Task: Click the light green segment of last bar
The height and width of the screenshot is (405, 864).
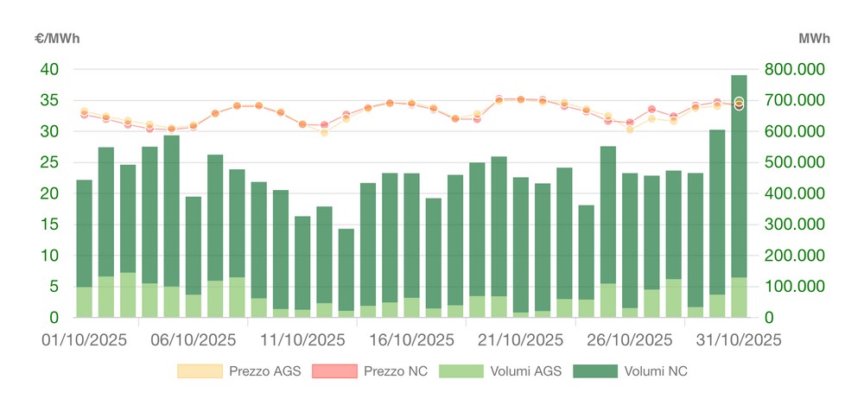Action: coord(739,298)
